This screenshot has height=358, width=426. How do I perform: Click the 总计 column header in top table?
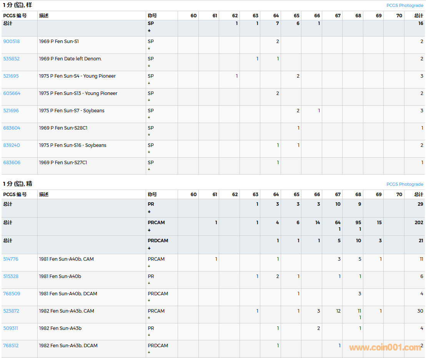pos(418,16)
